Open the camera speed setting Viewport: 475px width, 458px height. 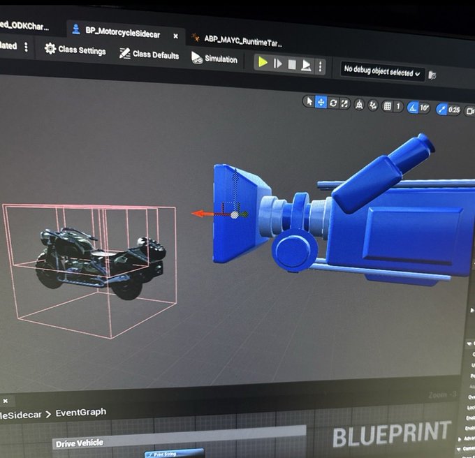coord(470,111)
